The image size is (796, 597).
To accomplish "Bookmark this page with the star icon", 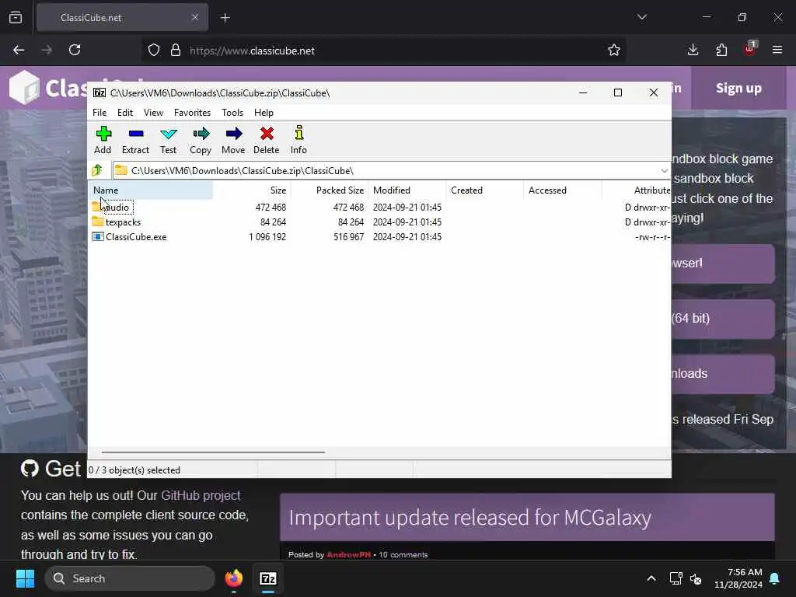I will coord(614,51).
